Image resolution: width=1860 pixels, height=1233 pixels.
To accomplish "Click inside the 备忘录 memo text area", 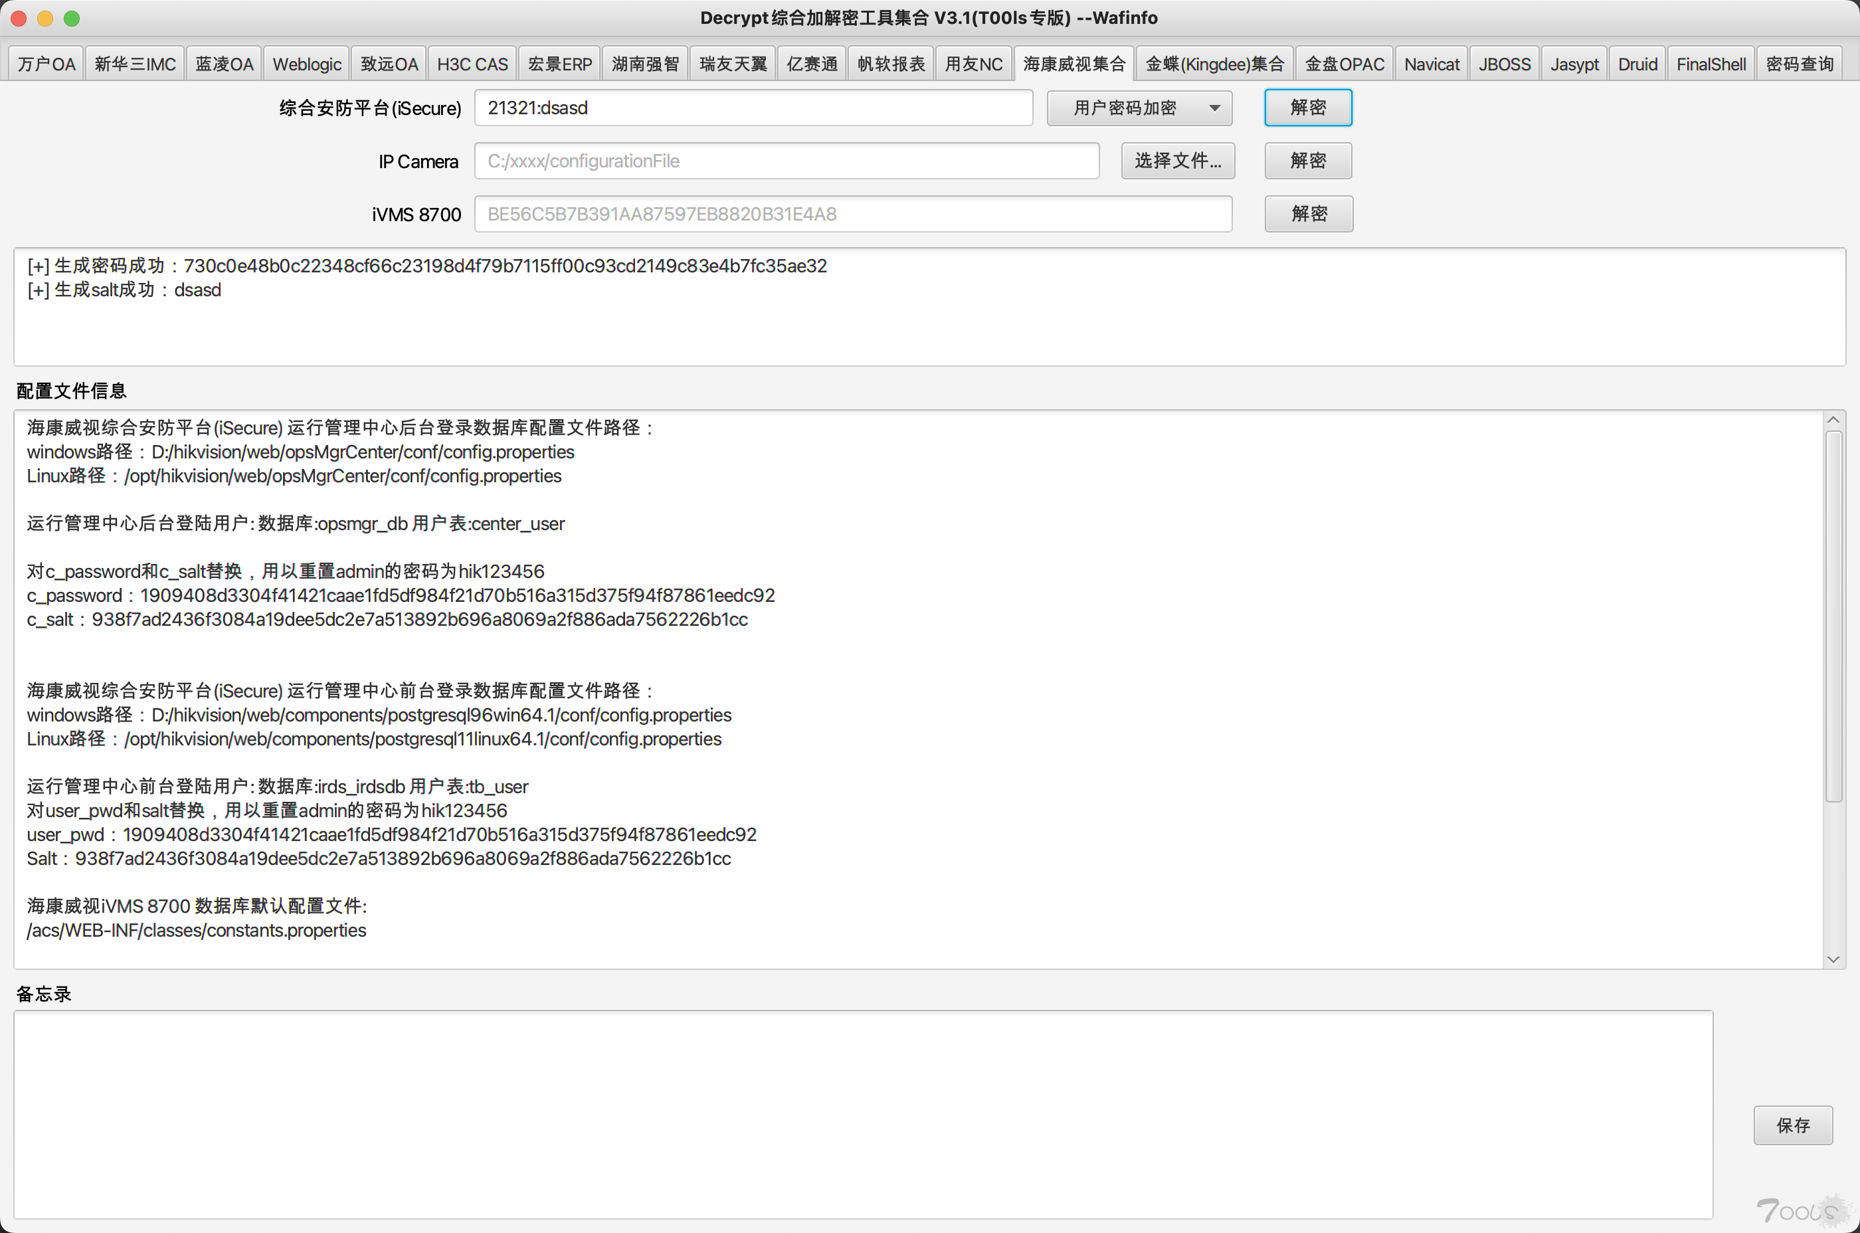I will click(863, 1114).
